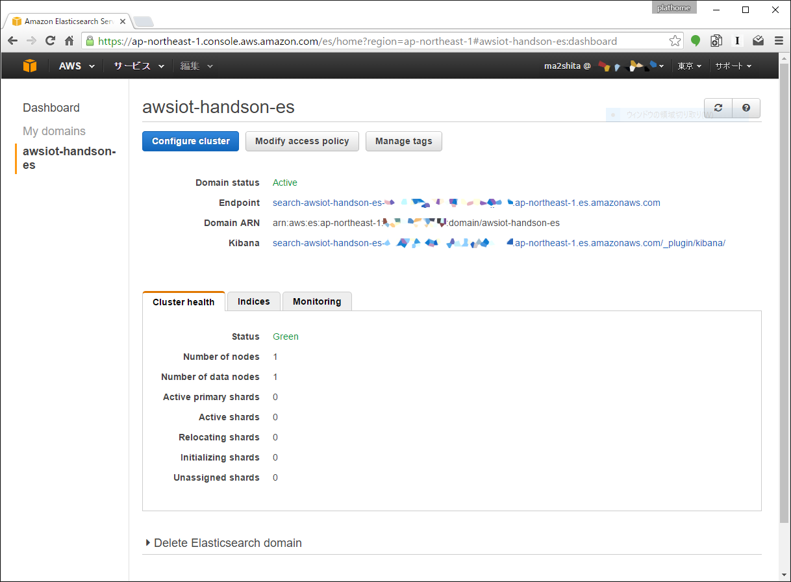Click the Relocating shards label
The width and height of the screenshot is (791, 582).
[220, 437]
